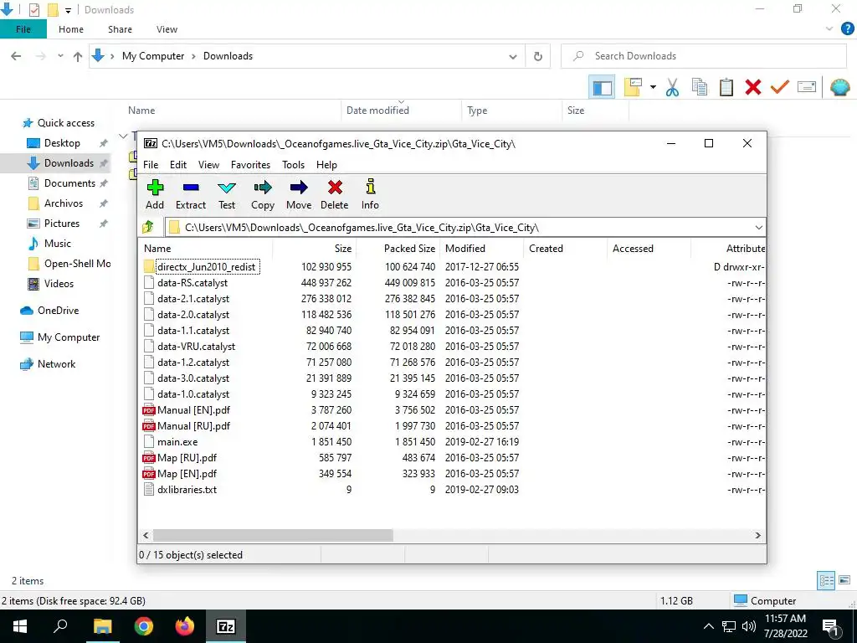
Task: Open Firefox from the taskbar
Action: click(185, 626)
